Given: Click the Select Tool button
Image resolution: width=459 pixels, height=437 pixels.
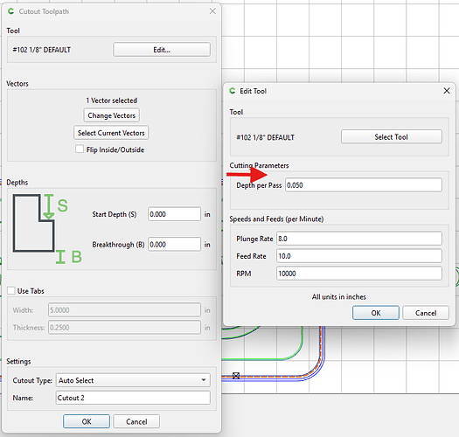Looking at the screenshot, I should [x=391, y=136].
